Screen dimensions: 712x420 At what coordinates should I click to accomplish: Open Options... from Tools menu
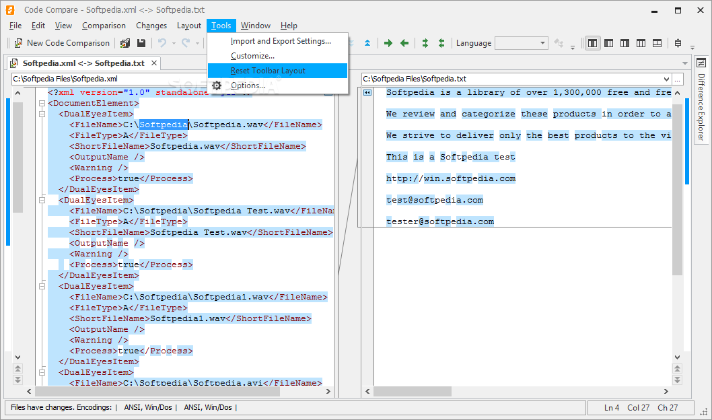(277, 85)
